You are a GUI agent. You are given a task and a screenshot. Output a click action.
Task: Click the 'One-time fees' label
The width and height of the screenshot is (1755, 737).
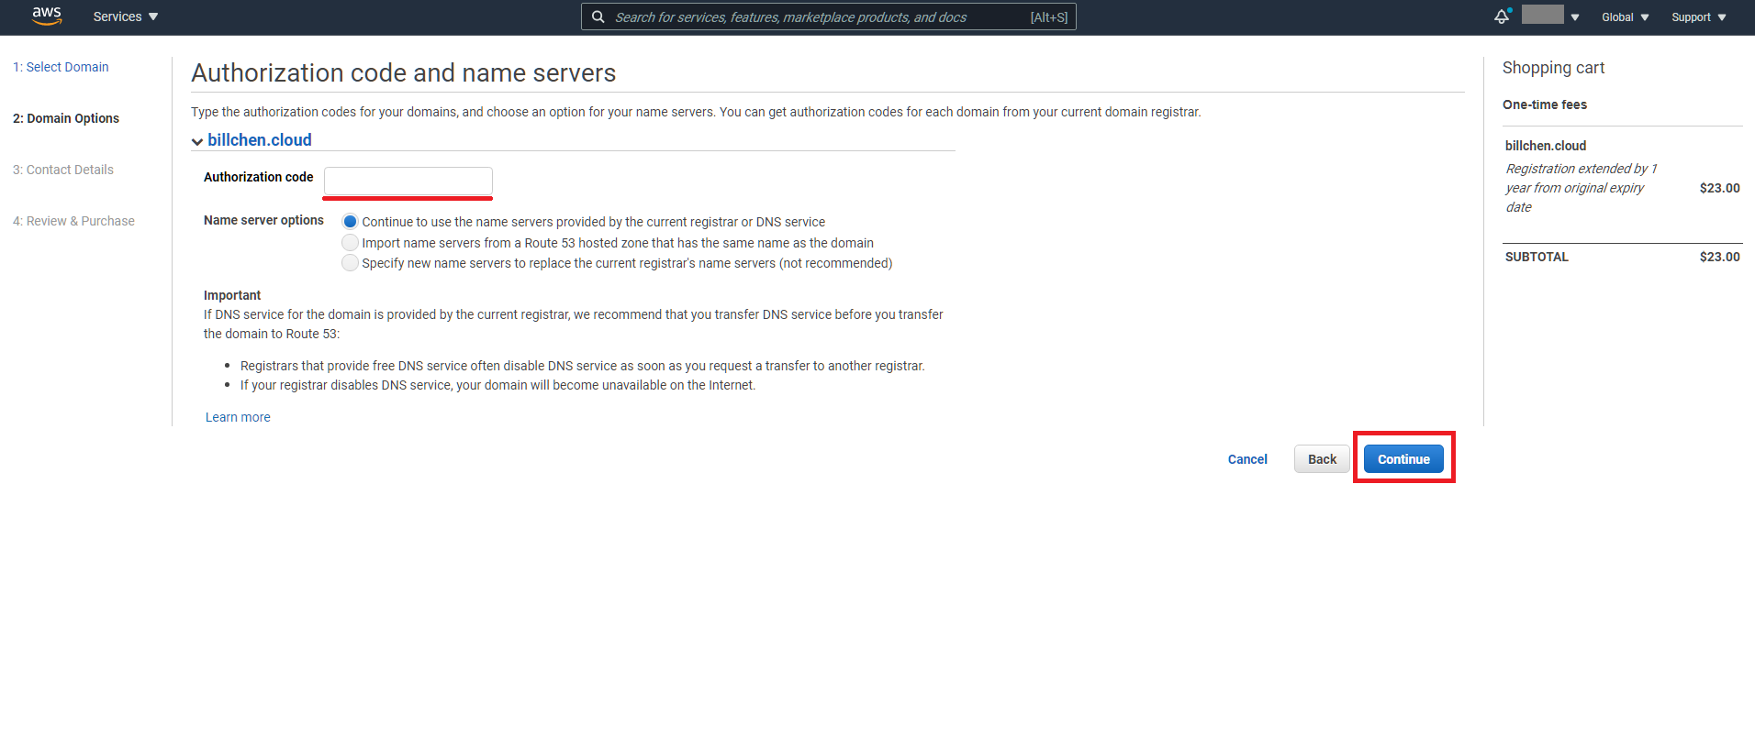click(x=1545, y=104)
